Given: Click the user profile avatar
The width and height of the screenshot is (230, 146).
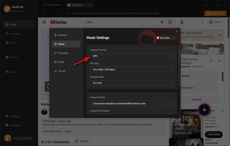Looking at the screenshot, I should pyautogui.click(x=8, y=138).
